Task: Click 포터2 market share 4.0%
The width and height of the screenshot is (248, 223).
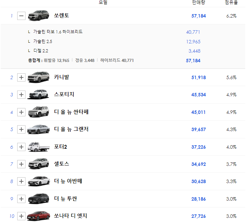Action: (231, 147)
